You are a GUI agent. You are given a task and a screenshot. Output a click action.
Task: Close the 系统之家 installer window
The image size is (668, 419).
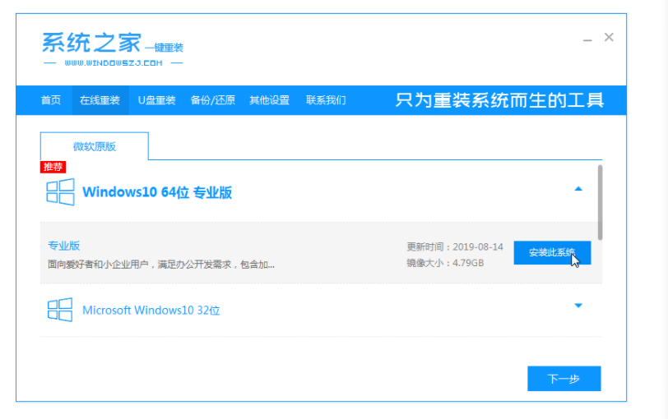click(609, 37)
